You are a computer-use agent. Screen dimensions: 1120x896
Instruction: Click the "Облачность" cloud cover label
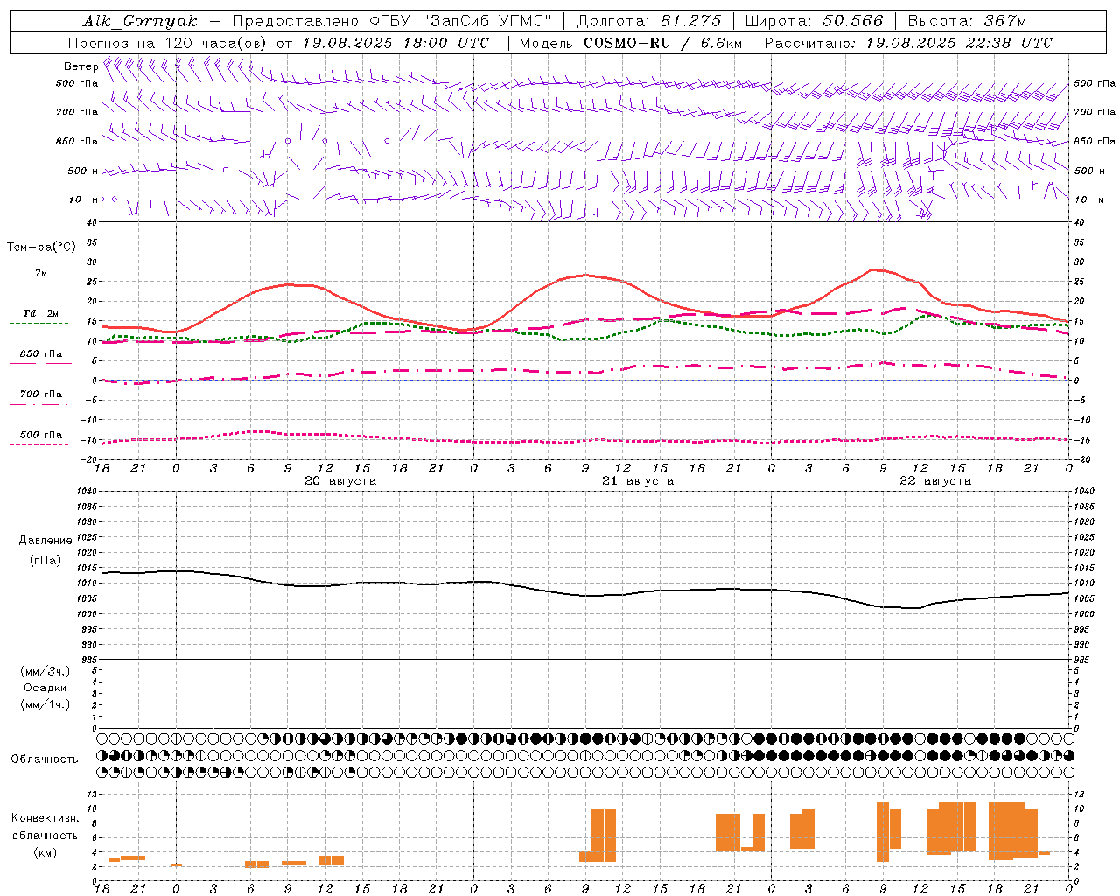(x=45, y=759)
